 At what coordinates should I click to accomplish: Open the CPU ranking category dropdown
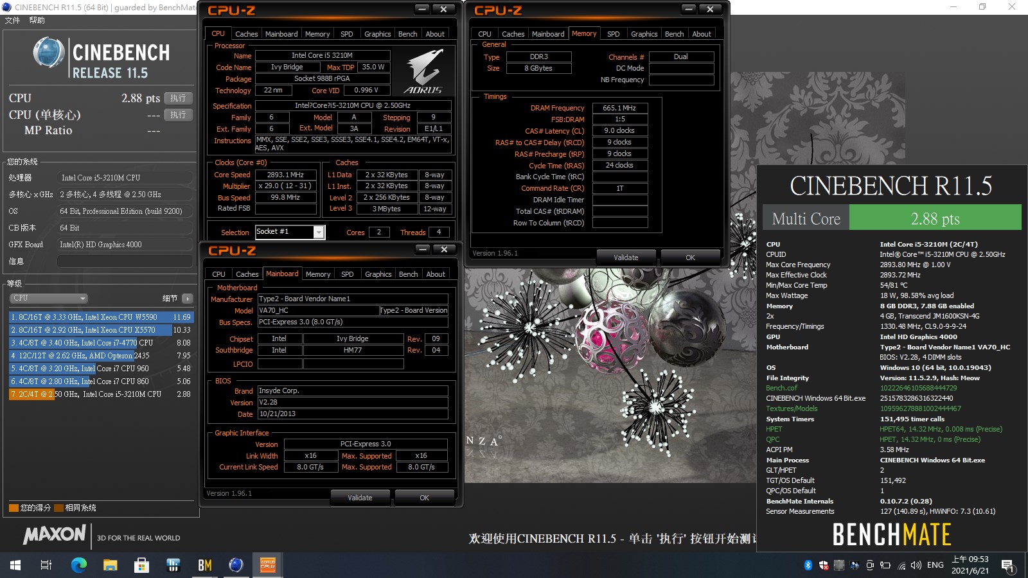tap(48, 298)
